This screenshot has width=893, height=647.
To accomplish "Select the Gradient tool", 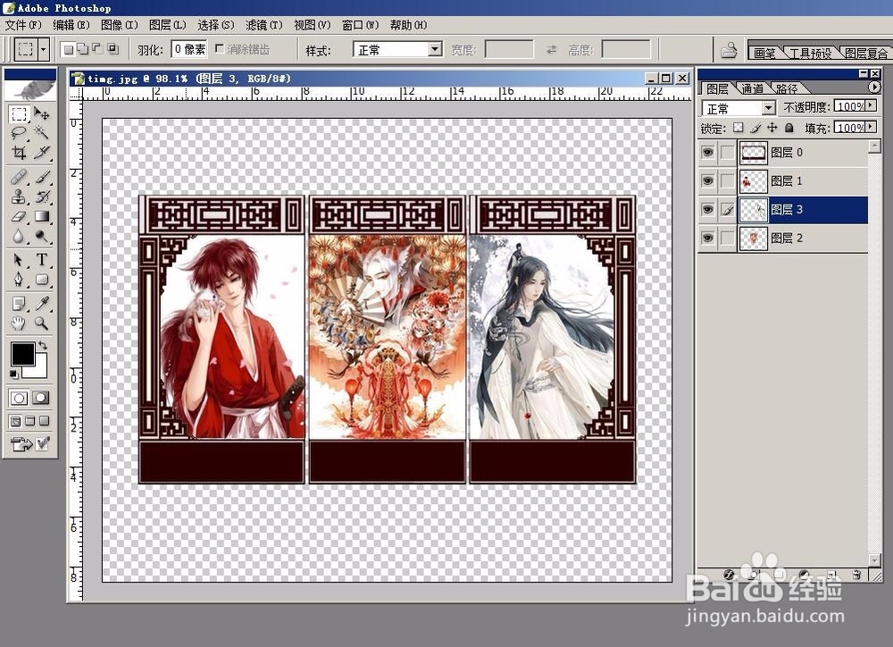I will click(x=41, y=216).
